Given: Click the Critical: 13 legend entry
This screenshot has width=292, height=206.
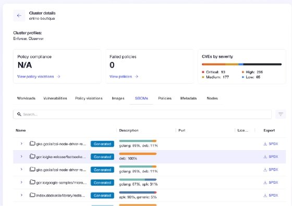Looking at the screenshot, I should click(214, 72).
